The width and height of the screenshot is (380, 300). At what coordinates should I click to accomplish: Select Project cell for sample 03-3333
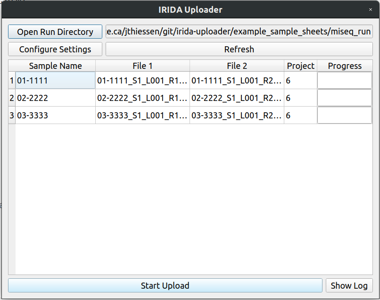click(x=300, y=115)
